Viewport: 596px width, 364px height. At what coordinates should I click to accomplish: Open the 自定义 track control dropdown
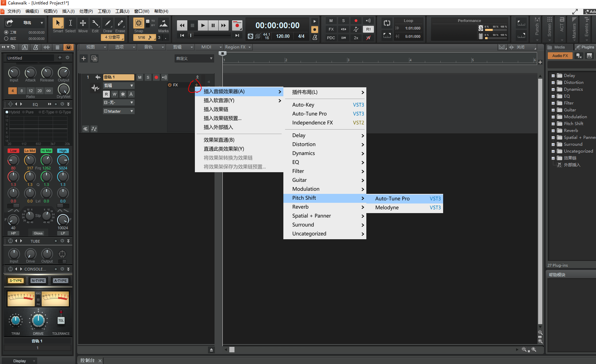coord(195,58)
